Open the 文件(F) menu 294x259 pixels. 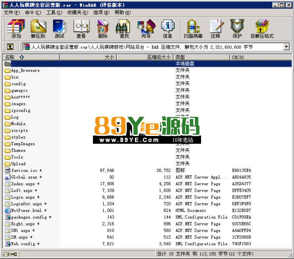tap(11, 13)
